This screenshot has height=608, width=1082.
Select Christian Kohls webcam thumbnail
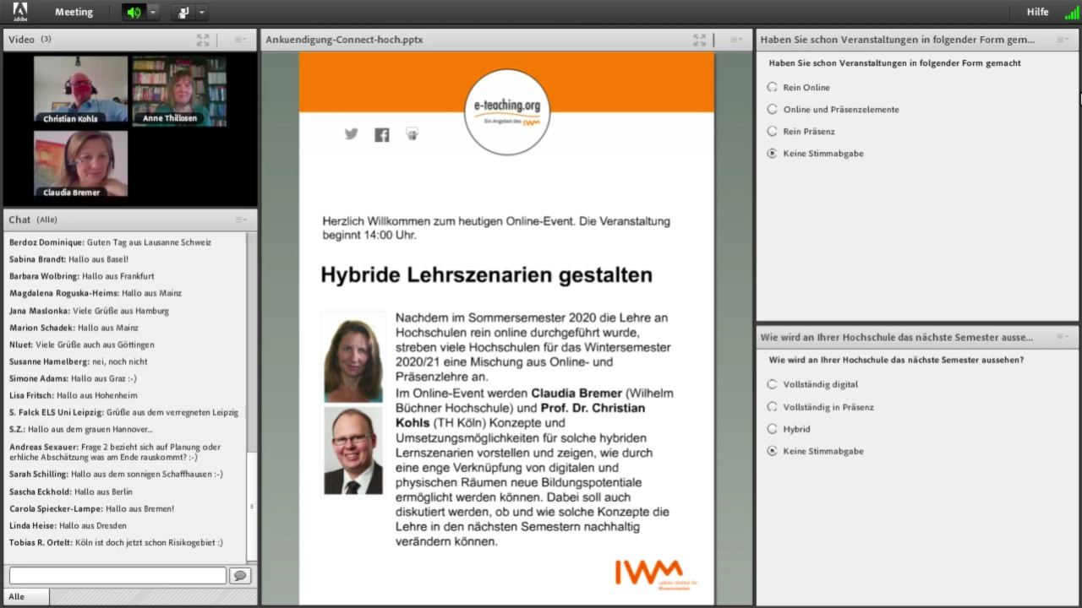click(x=80, y=90)
